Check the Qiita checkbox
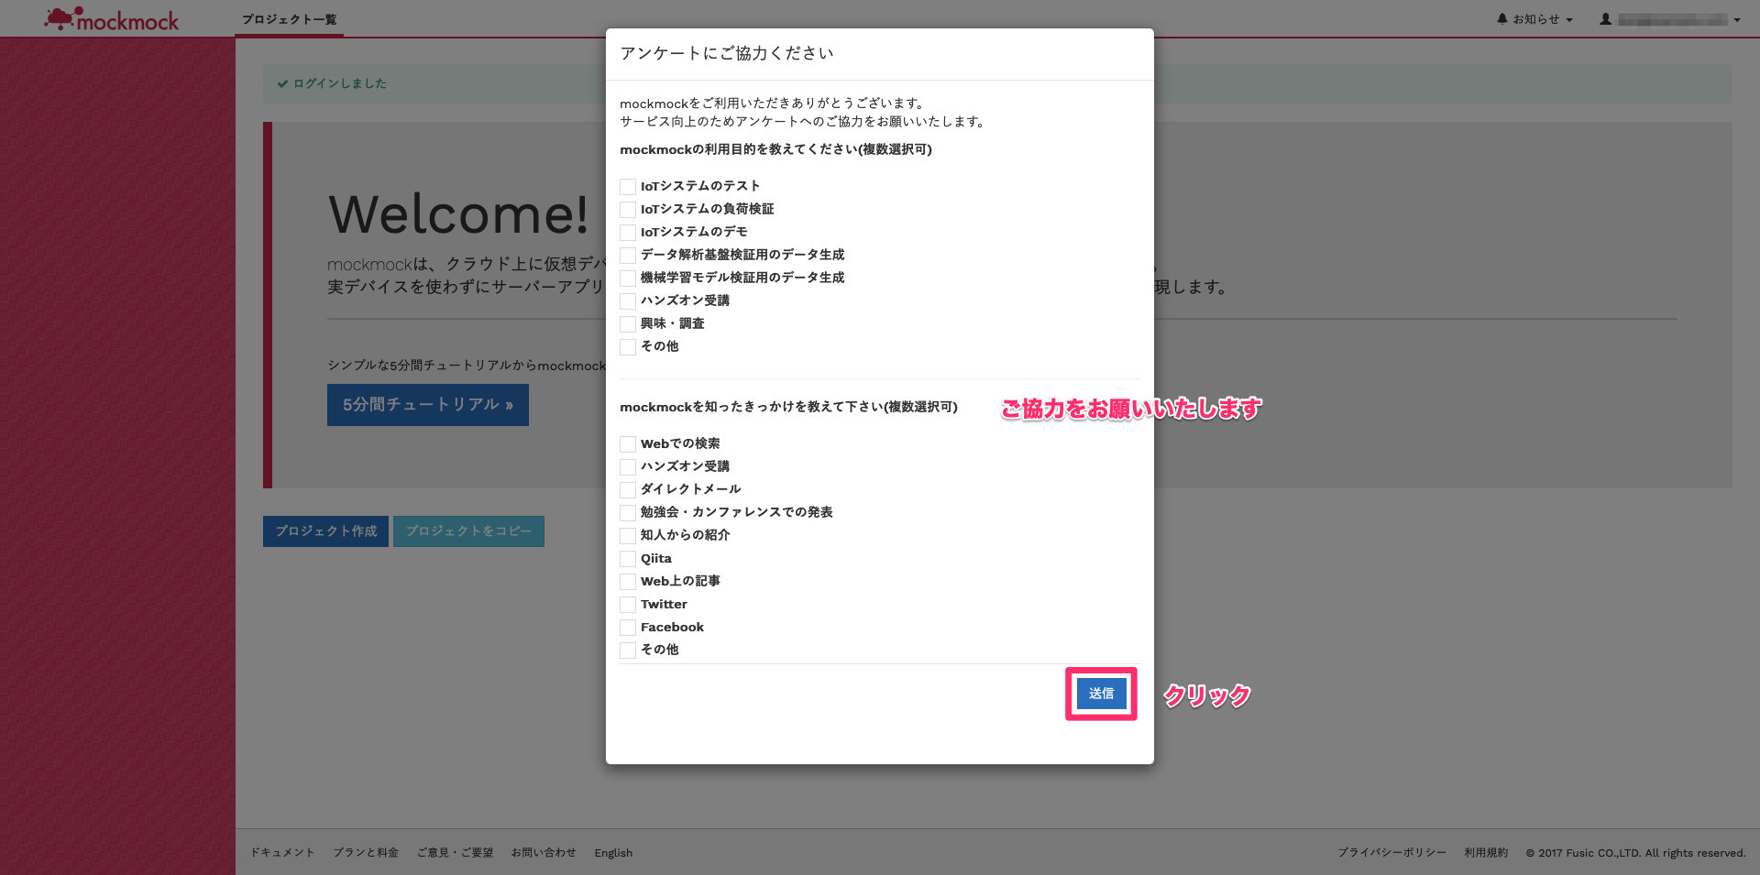1760x875 pixels. [627, 558]
